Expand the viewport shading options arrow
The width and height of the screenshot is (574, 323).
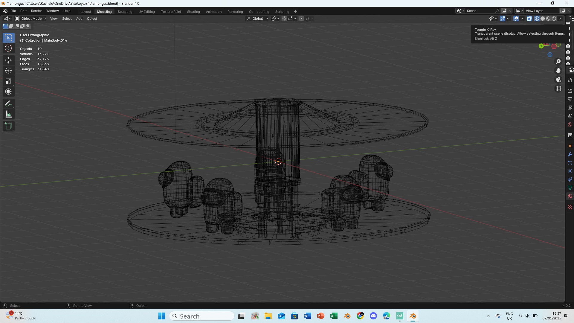click(x=560, y=19)
